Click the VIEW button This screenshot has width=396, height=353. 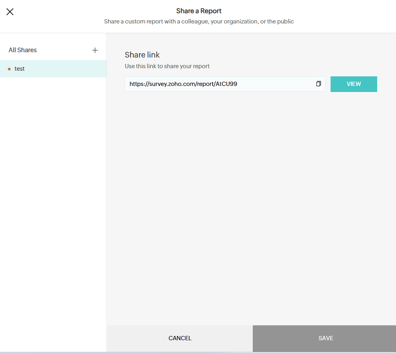[x=354, y=84]
